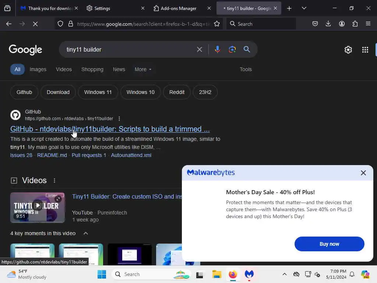Open Google apps grid

click(x=365, y=50)
